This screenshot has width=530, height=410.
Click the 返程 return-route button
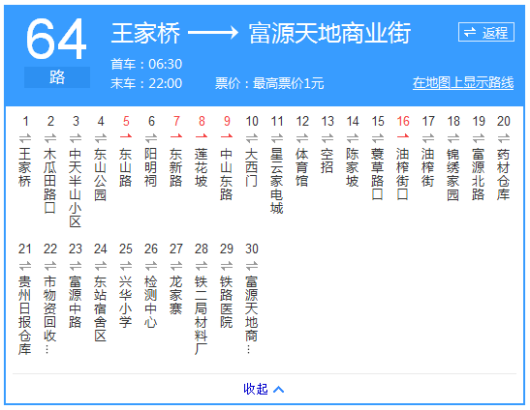click(x=486, y=32)
